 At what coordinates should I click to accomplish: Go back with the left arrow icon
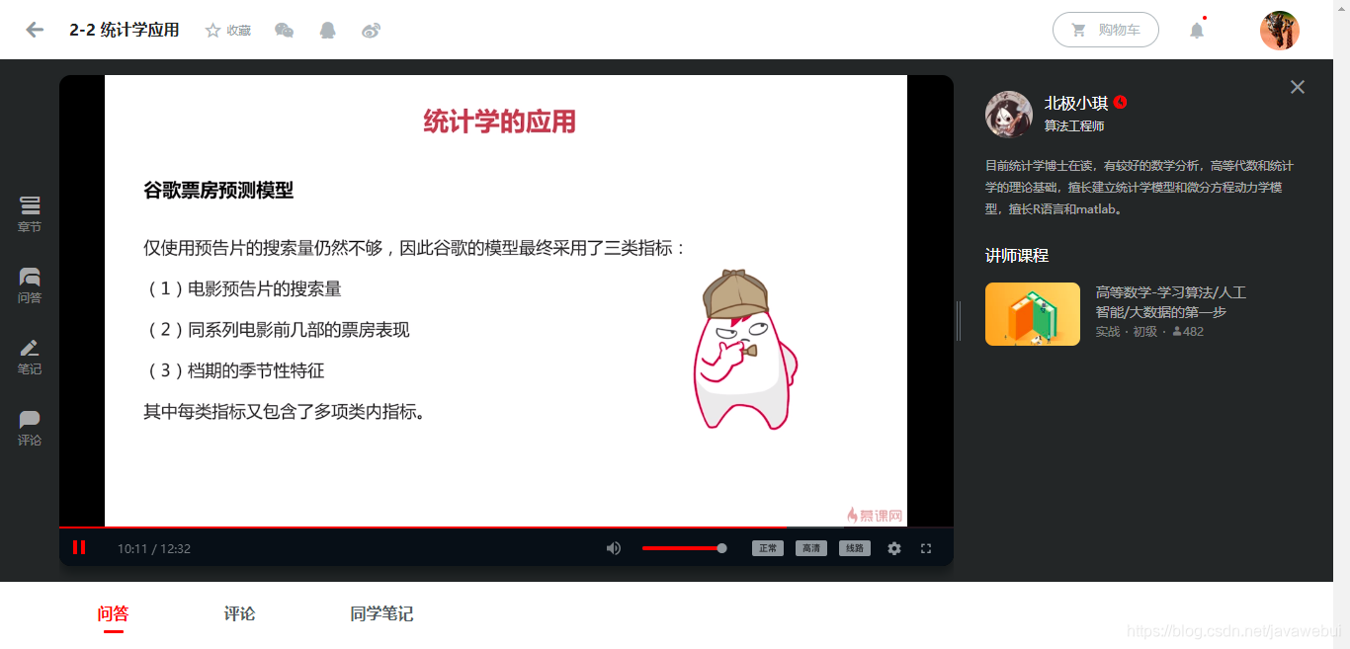point(35,30)
